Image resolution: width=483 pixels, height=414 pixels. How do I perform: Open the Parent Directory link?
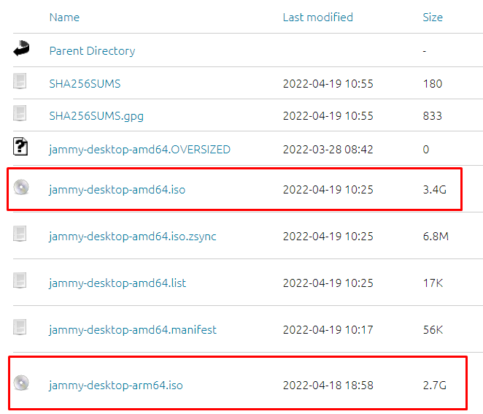[x=92, y=51]
